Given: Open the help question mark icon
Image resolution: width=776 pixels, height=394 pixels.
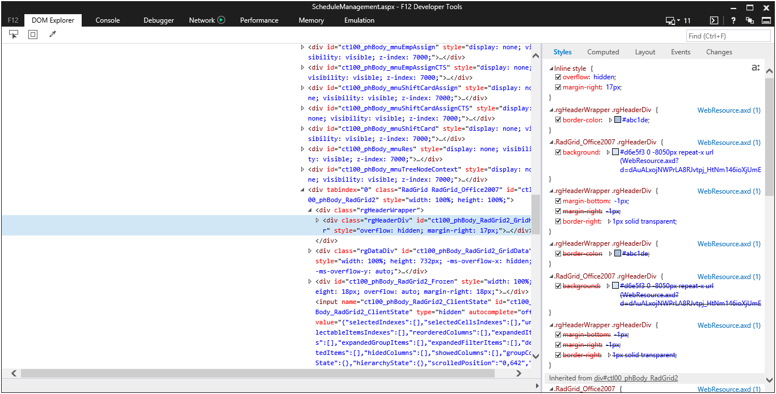Looking at the screenshot, I should (x=733, y=20).
